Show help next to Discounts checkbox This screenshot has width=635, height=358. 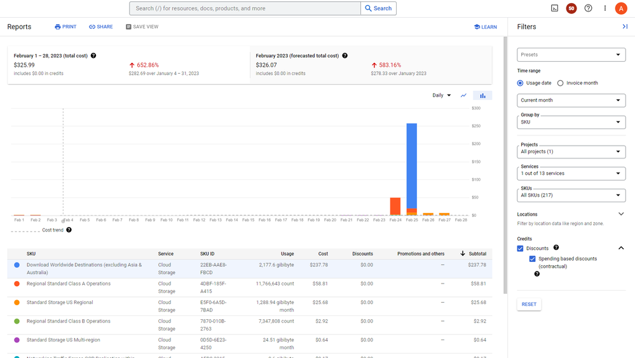pyautogui.click(x=556, y=247)
